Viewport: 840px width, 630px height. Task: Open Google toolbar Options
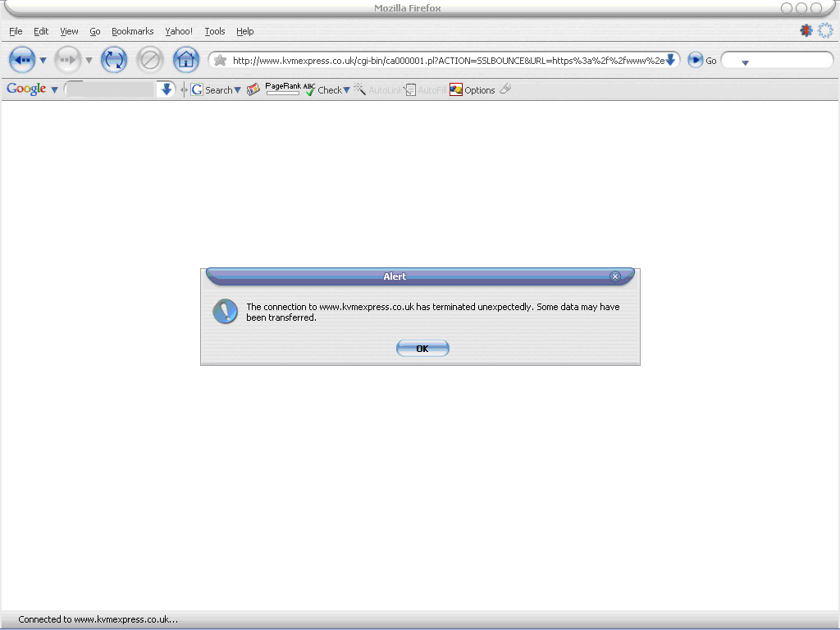[472, 90]
